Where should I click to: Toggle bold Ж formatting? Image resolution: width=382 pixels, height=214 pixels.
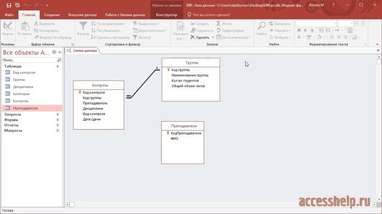[299, 30]
